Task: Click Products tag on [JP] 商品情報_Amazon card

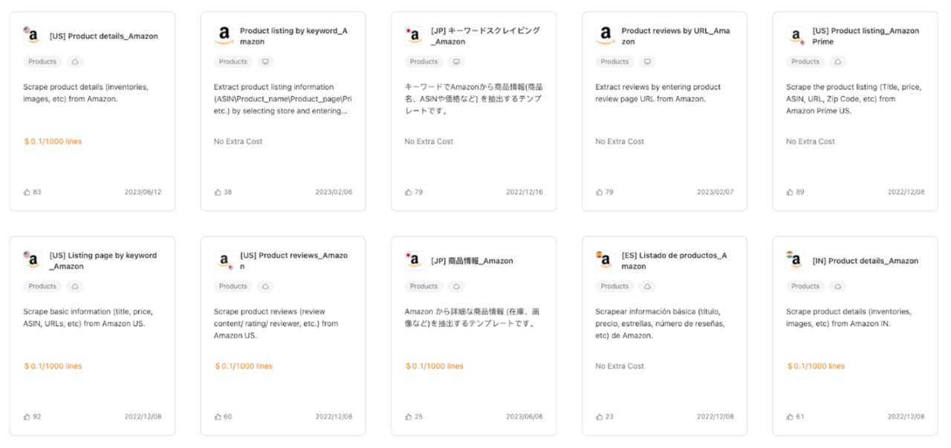Action: click(424, 286)
